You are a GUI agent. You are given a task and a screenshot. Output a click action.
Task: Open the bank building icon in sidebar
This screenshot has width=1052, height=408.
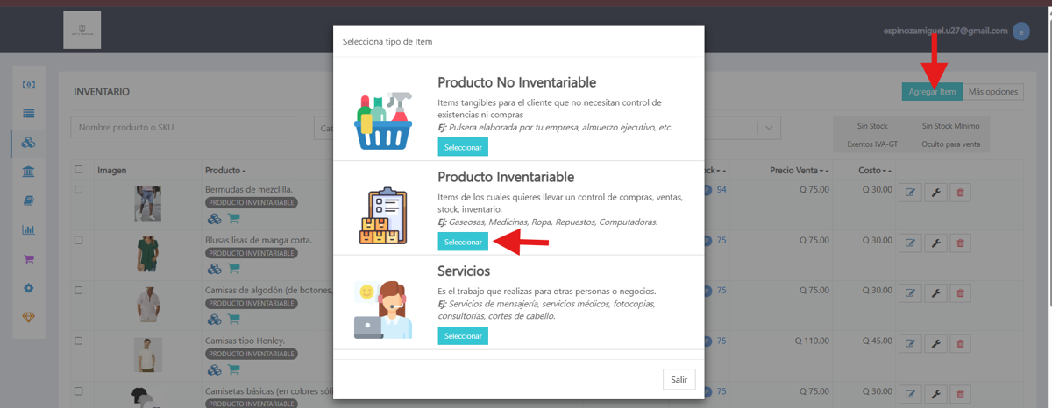(29, 172)
